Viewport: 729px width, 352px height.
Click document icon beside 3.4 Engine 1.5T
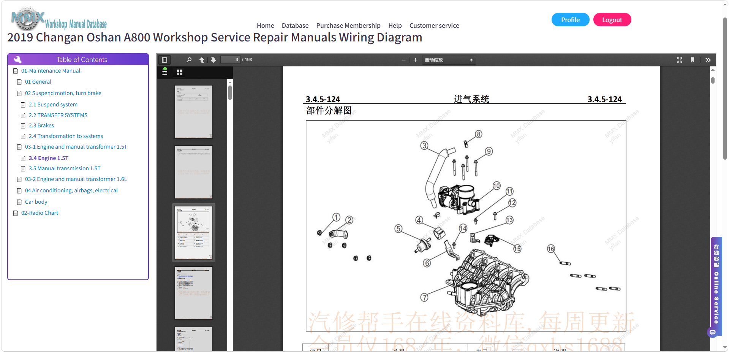pyautogui.click(x=23, y=159)
